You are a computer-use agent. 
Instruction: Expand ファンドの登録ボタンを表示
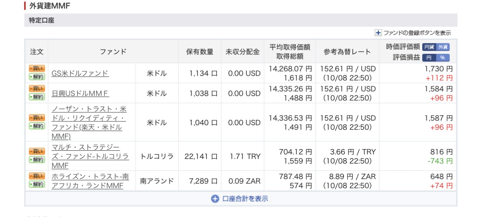tap(413, 33)
